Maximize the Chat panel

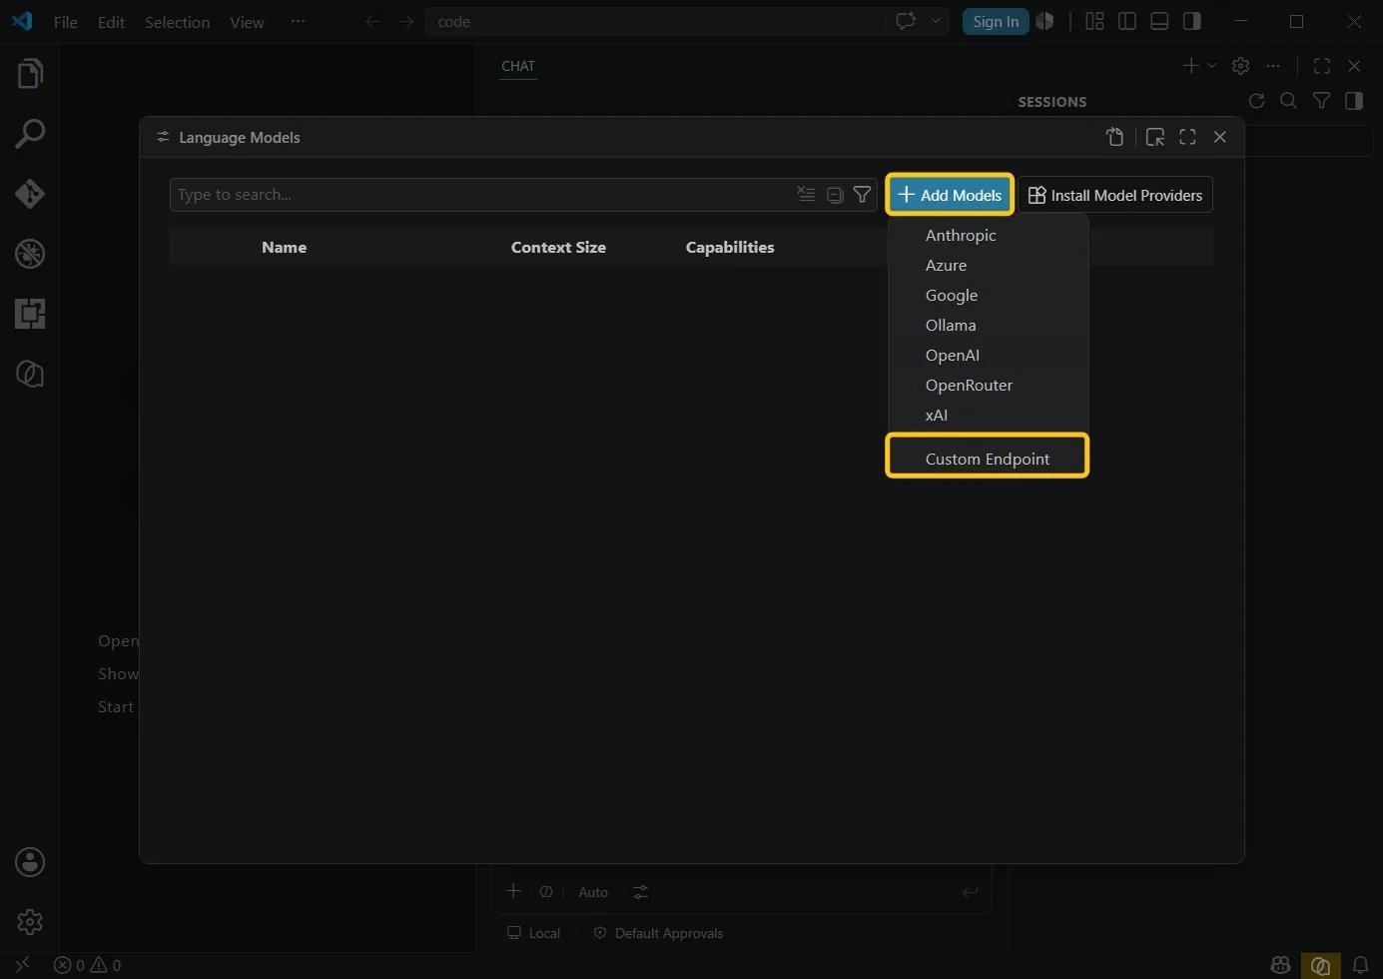[x=1321, y=65]
